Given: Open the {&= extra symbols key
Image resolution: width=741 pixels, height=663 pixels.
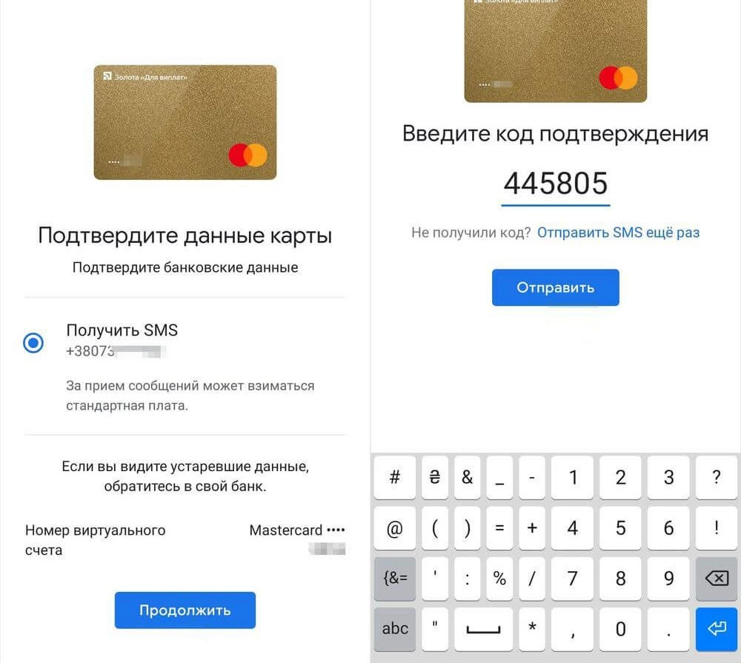Looking at the screenshot, I should coord(395,579).
